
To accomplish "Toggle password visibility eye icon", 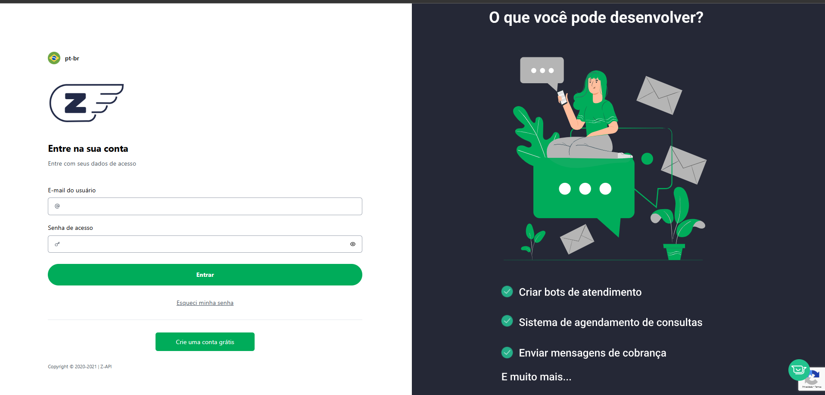I will (353, 244).
